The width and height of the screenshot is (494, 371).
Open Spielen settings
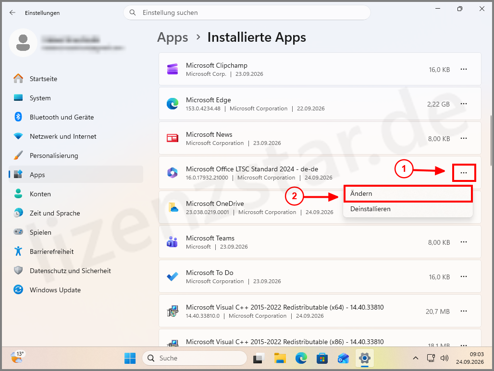(75, 232)
